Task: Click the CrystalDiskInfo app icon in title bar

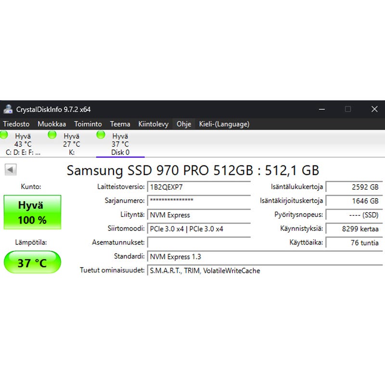Action: pos(8,109)
